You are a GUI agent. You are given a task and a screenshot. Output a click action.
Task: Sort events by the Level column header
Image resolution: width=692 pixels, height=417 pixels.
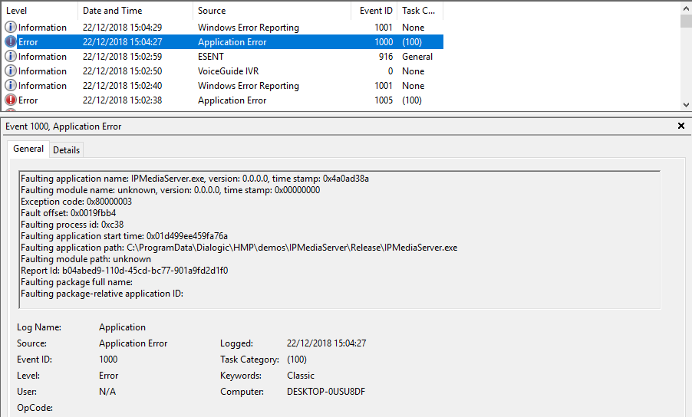click(38, 11)
